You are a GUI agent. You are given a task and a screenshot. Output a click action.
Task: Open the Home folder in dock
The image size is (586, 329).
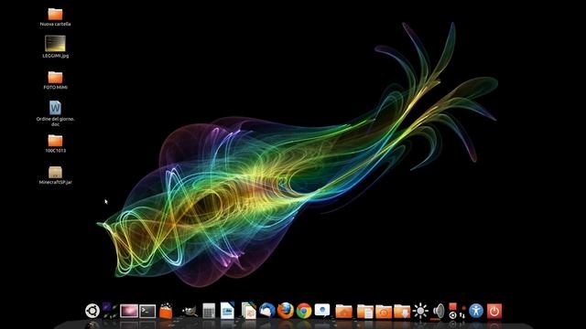tap(344, 311)
